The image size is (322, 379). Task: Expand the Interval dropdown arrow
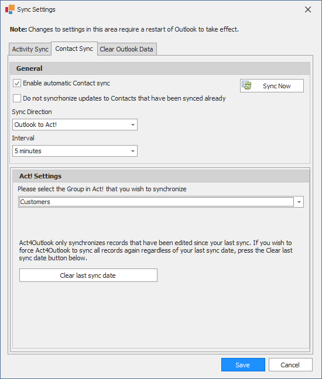coord(132,151)
